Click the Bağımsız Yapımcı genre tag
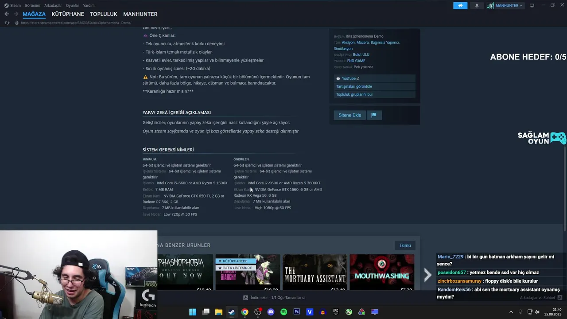Screen dimensions: 567x319 [x=384, y=43]
